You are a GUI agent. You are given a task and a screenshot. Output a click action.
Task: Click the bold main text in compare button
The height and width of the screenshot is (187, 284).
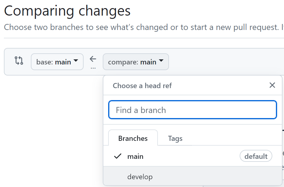(x=148, y=62)
